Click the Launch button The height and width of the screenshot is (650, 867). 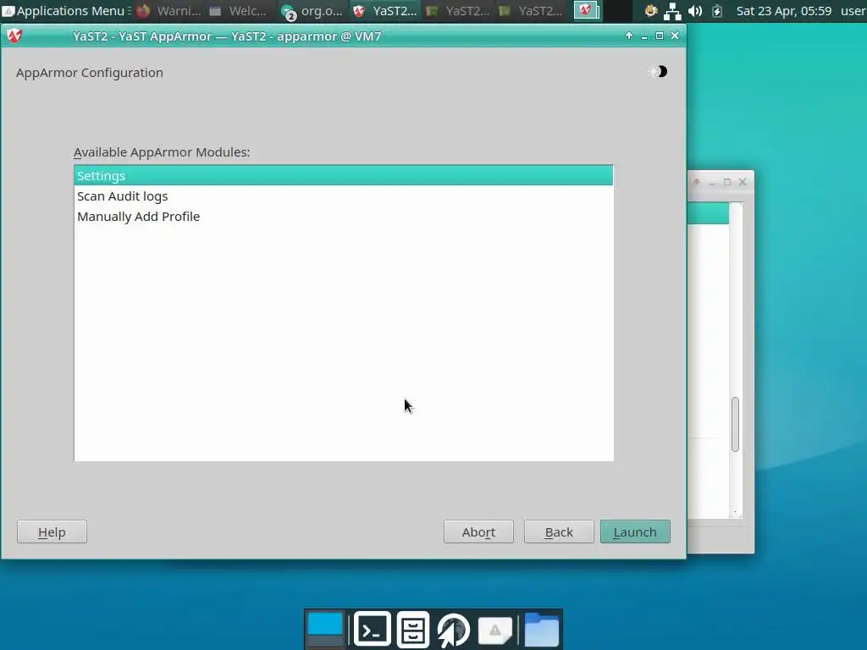click(635, 532)
